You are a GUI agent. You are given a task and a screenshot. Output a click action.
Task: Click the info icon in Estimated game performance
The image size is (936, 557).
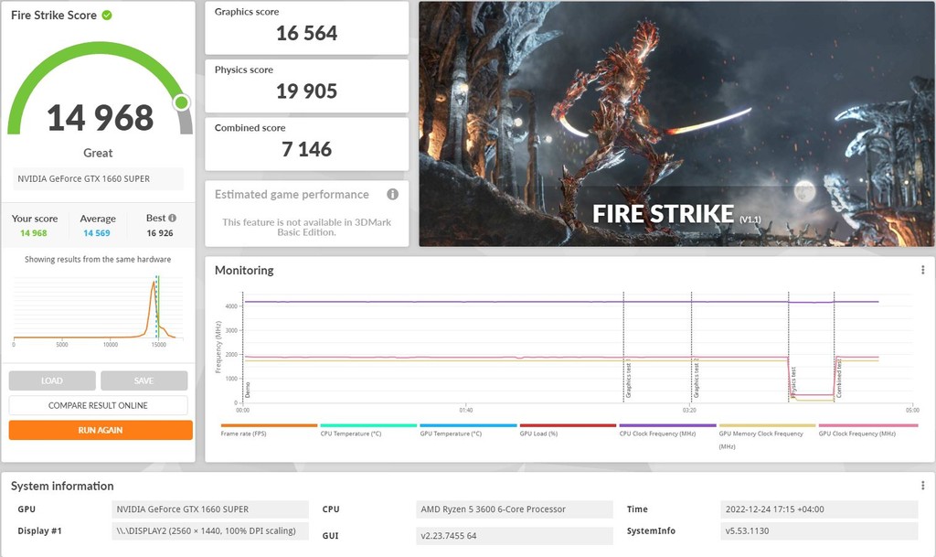[x=392, y=195]
